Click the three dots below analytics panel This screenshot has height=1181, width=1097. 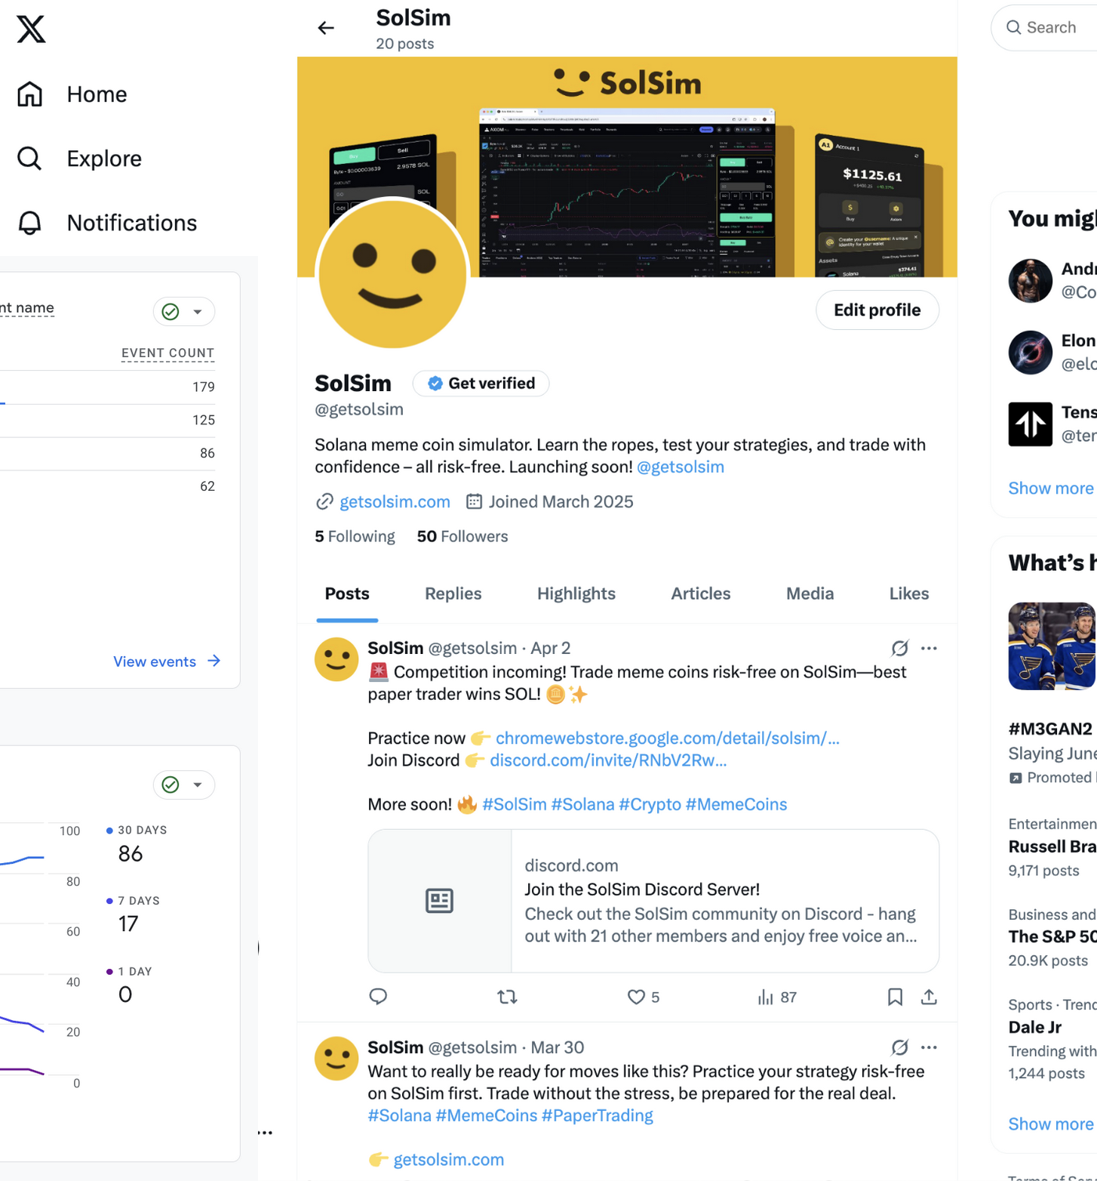coord(265,1133)
